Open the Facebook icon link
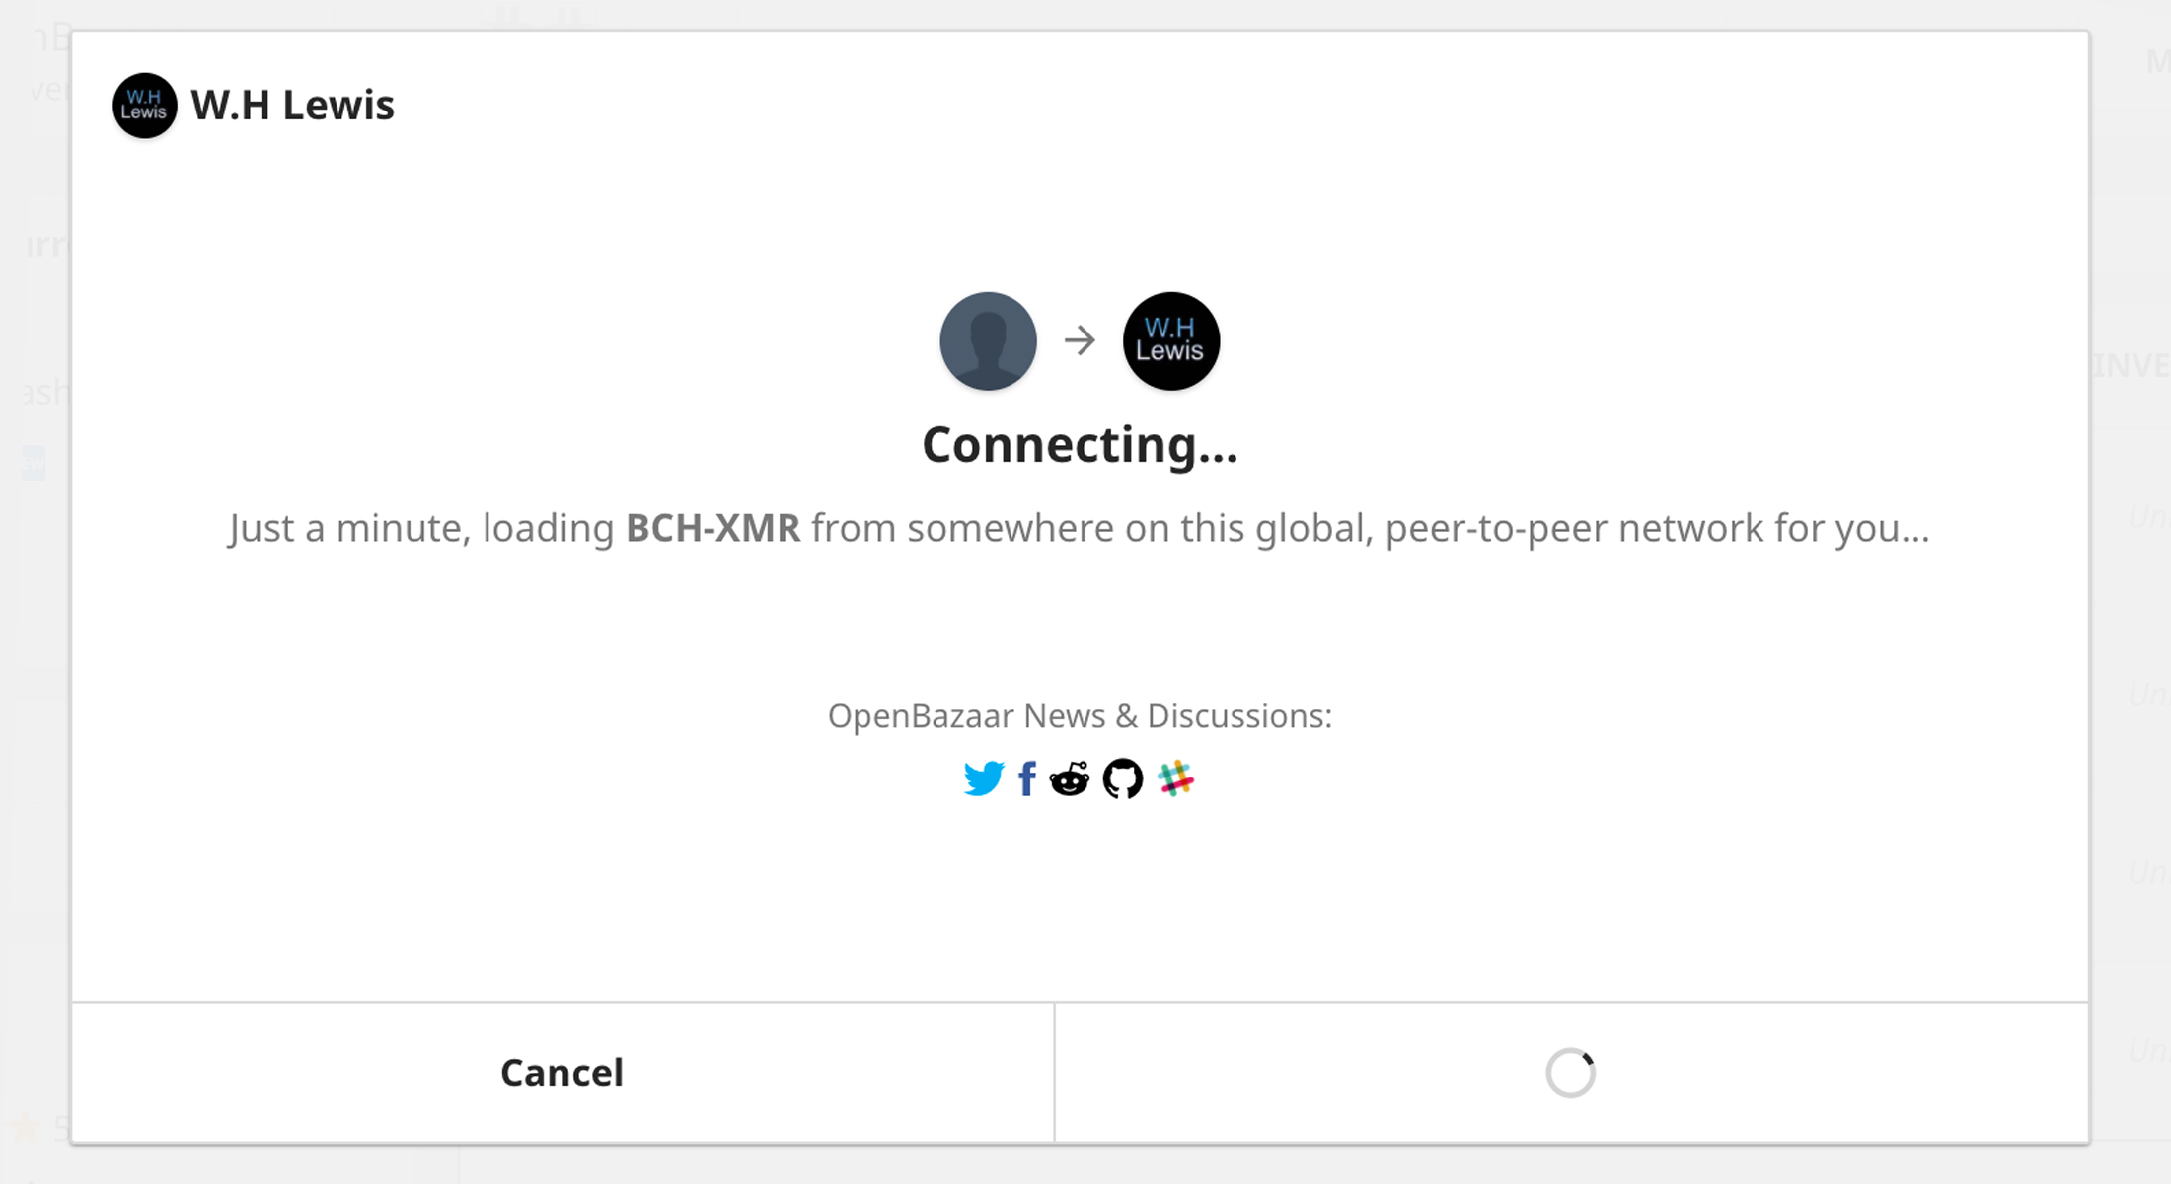The width and height of the screenshot is (2171, 1184). coord(1026,778)
